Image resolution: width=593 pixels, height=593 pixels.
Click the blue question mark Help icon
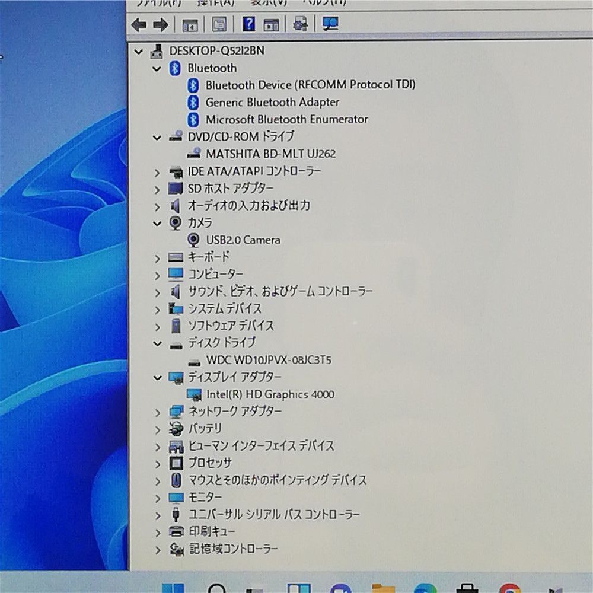click(248, 24)
